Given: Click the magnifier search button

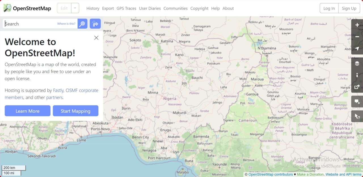Looking at the screenshot, I should (82, 24).
